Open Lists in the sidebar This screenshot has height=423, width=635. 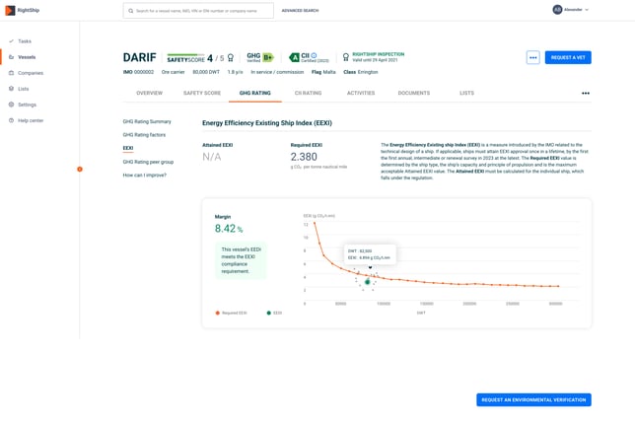(23, 89)
